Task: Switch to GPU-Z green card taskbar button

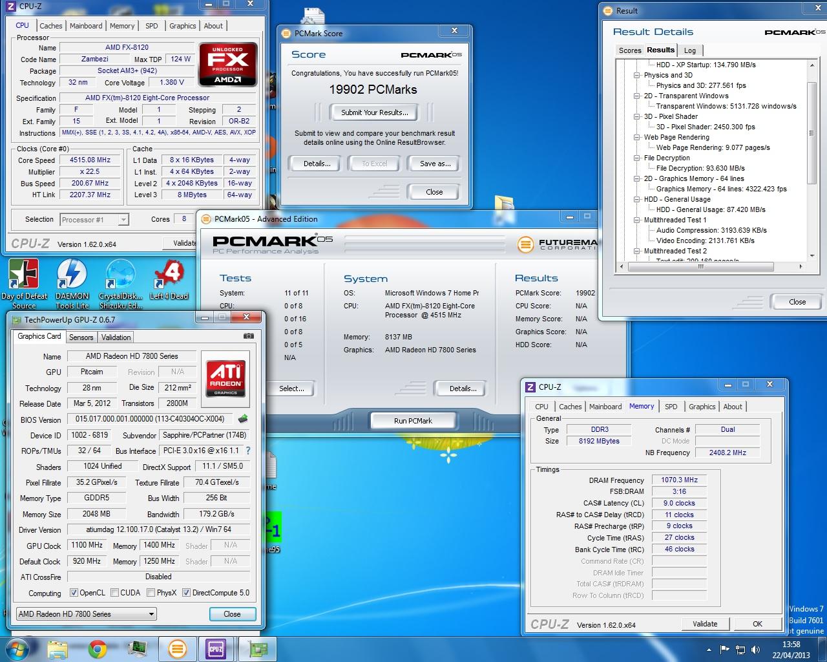Action: [x=259, y=648]
